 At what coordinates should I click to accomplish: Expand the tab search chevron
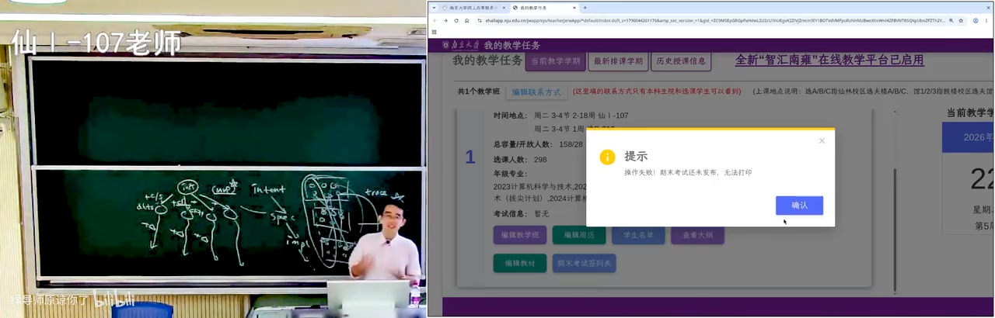click(x=434, y=8)
